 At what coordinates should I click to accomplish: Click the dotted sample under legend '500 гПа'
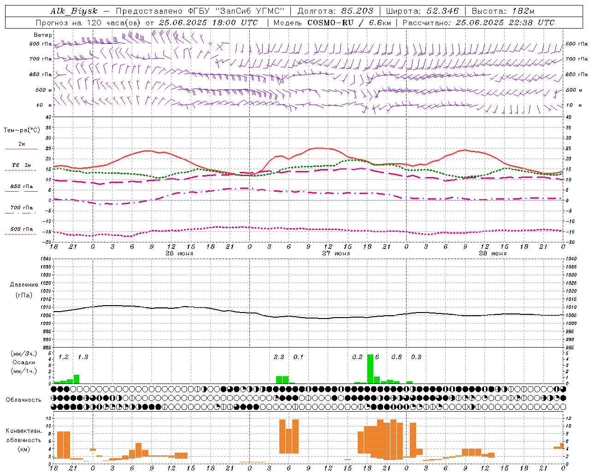click(x=20, y=234)
